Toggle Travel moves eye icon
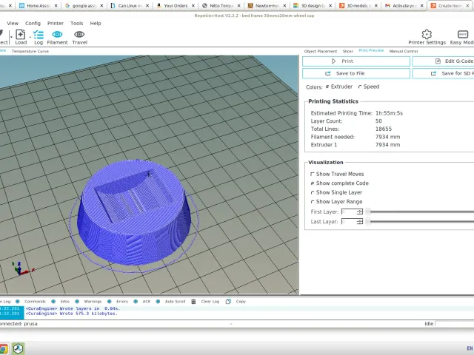Image resolution: width=474 pixels, height=355 pixels. click(x=79, y=35)
